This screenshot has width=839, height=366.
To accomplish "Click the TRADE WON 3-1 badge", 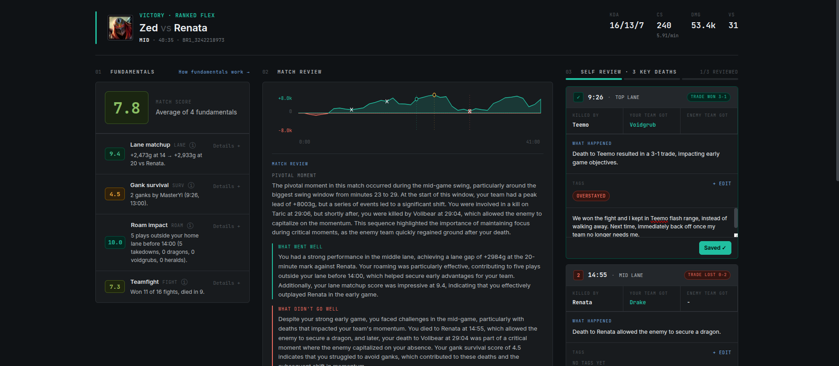I will (709, 97).
